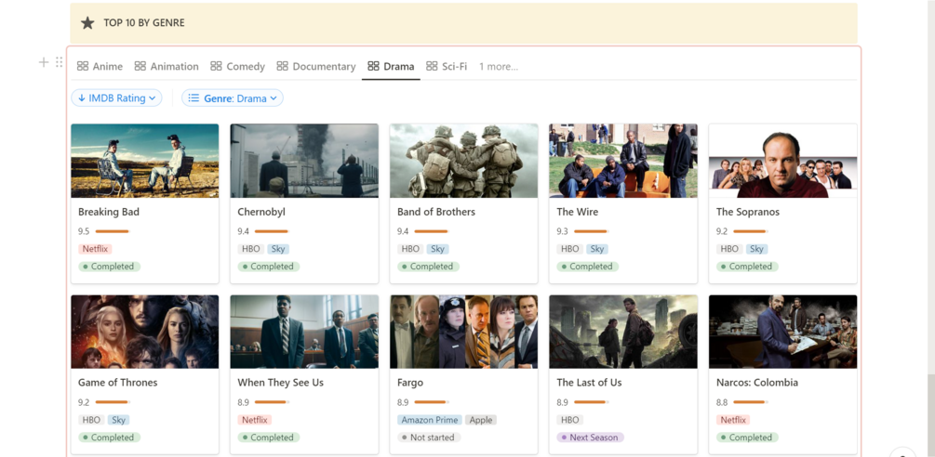The height and width of the screenshot is (457, 935).
Task: Click the Completed status on The Sopranos
Action: pyautogui.click(x=747, y=267)
